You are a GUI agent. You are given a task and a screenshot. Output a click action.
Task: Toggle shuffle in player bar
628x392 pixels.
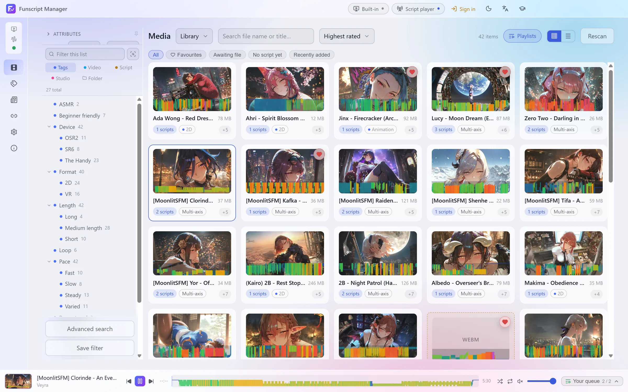(x=500, y=381)
